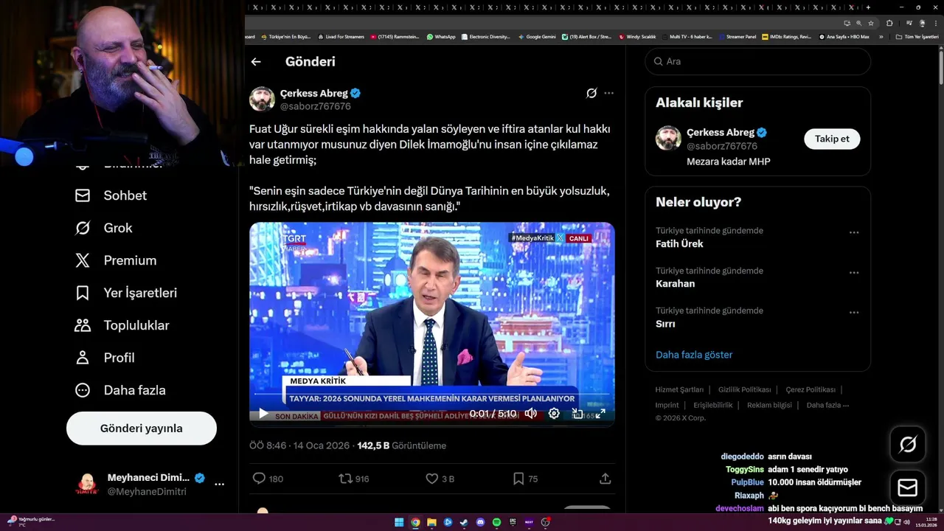Play the Medya Kritik video
This screenshot has height=531, width=944.
tap(263, 414)
